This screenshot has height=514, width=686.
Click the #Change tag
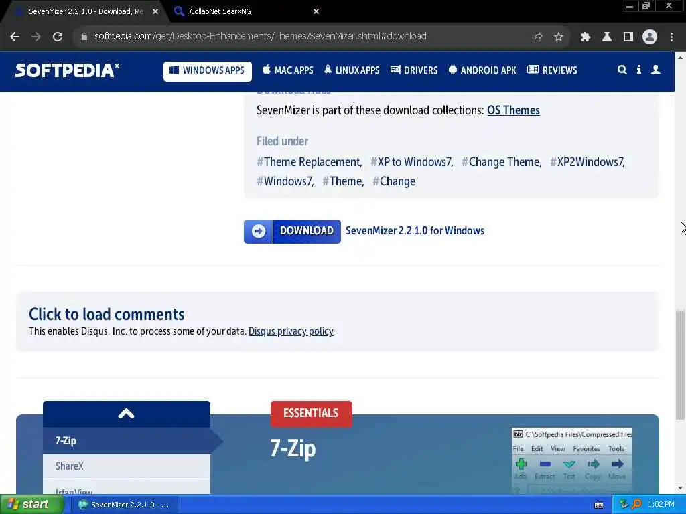pyautogui.click(x=394, y=181)
